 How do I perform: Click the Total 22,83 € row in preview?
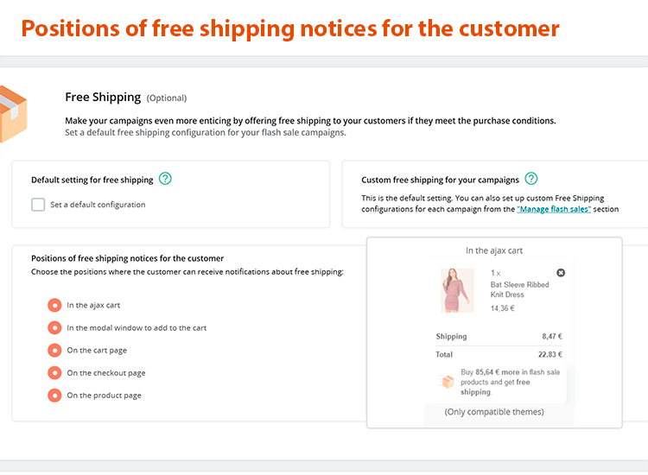[499, 354]
